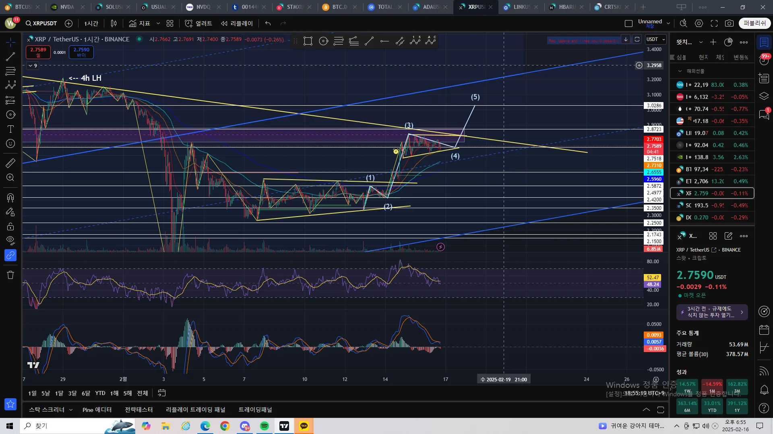The width and height of the screenshot is (773, 434).
Task: Switch to the XRPUSD browser tab
Action: [475, 7]
